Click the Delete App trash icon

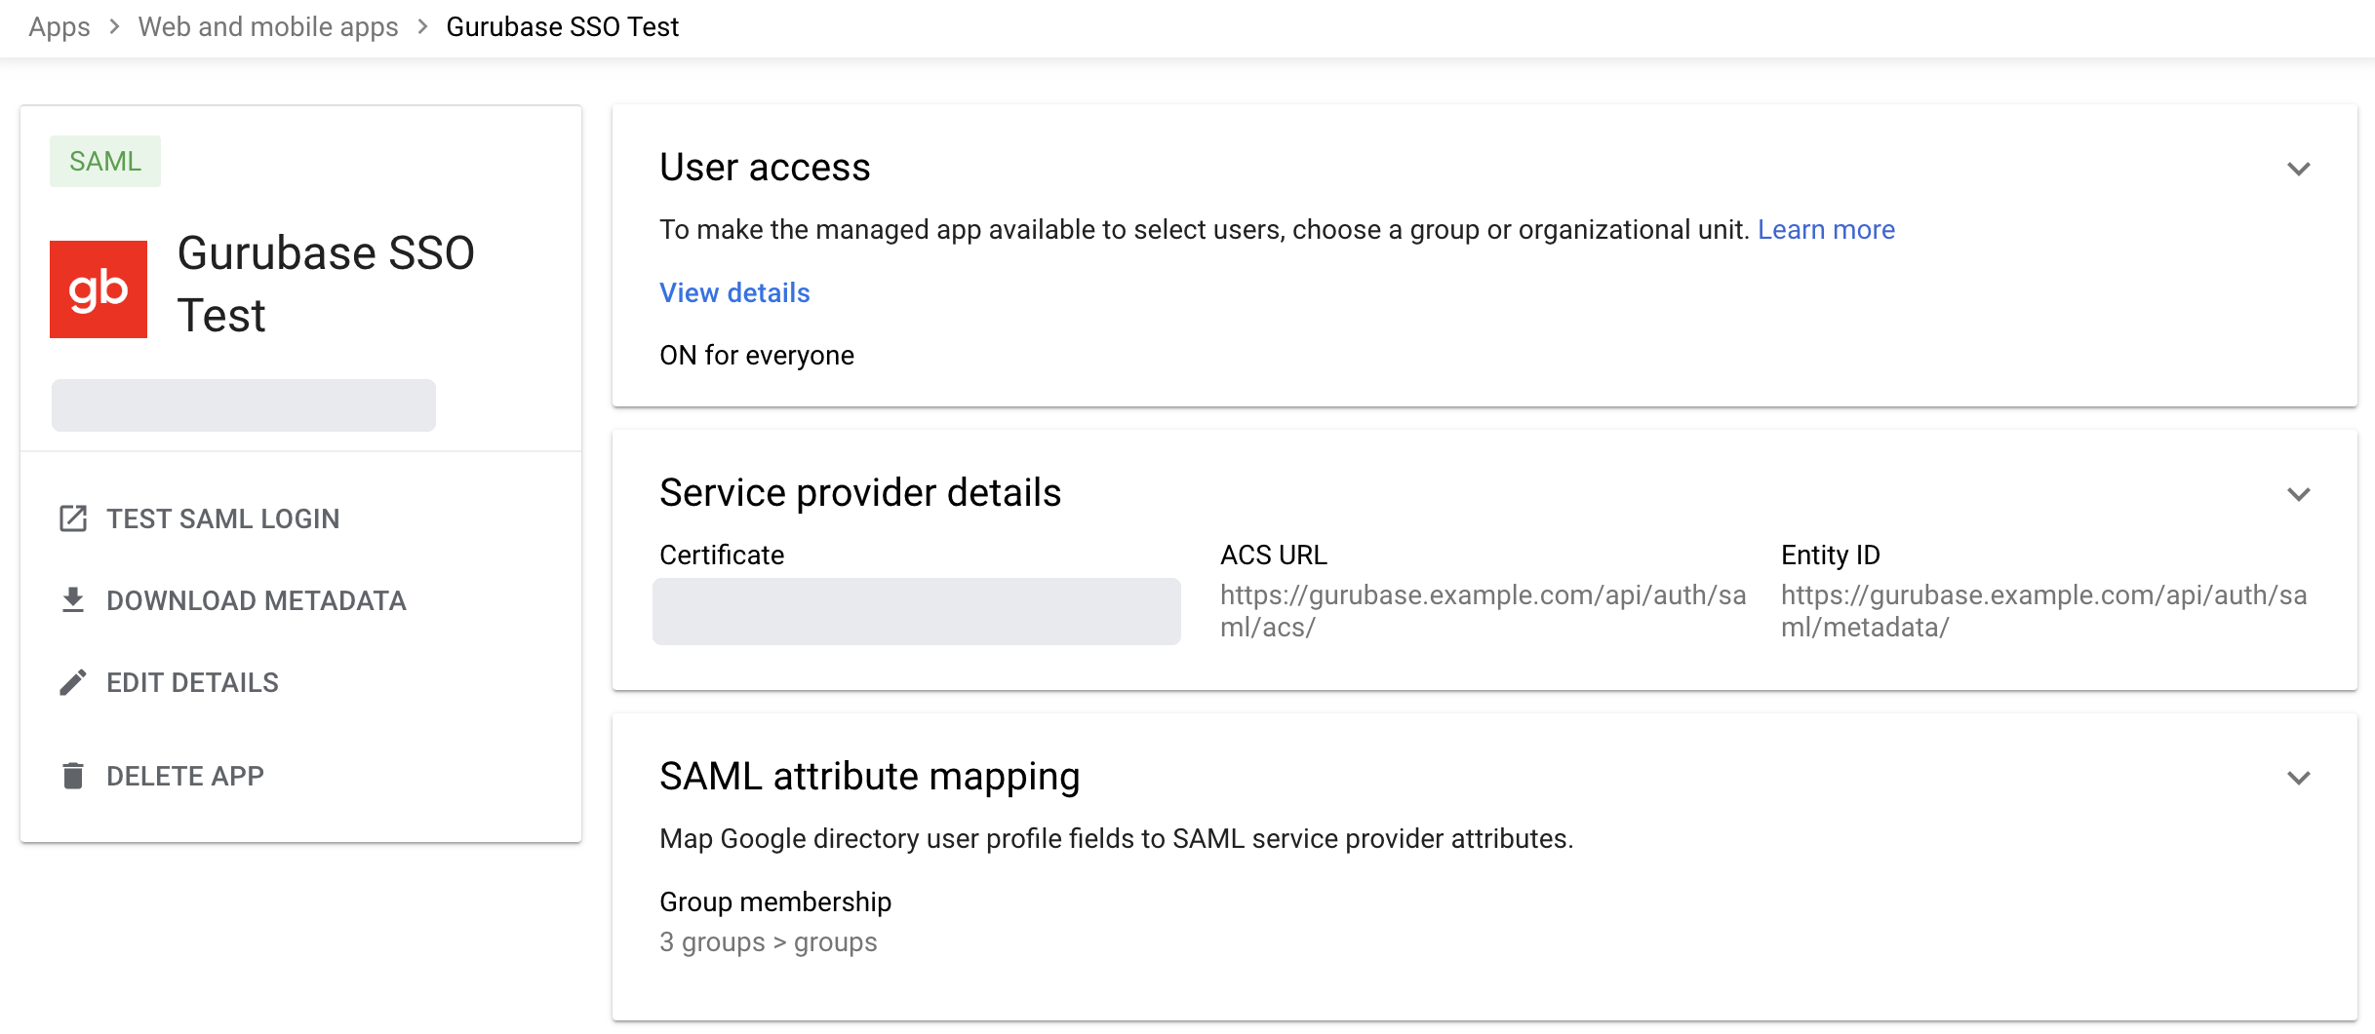point(73,776)
